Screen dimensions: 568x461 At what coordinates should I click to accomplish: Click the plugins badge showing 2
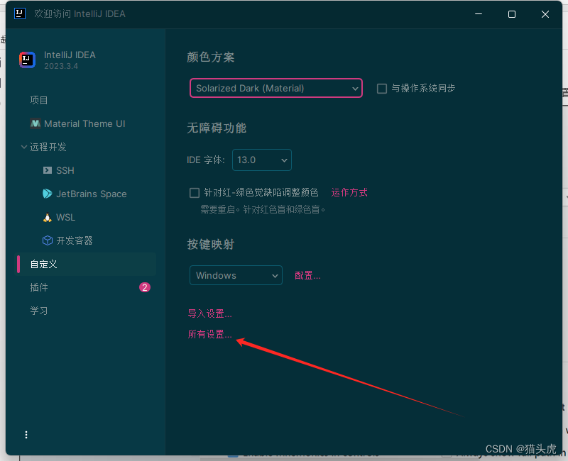145,287
